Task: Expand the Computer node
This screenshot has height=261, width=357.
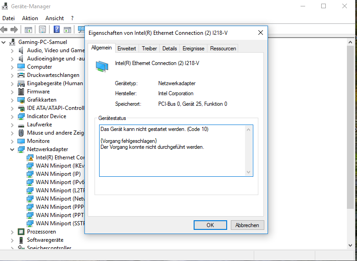Action: tap(12, 67)
